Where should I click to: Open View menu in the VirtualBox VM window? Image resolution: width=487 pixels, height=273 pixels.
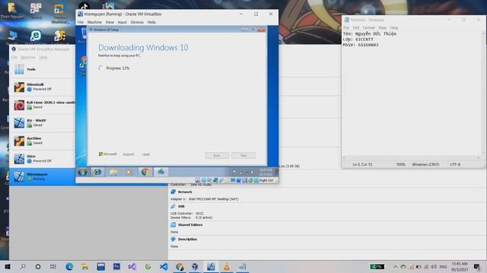pyautogui.click(x=110, y=22)
